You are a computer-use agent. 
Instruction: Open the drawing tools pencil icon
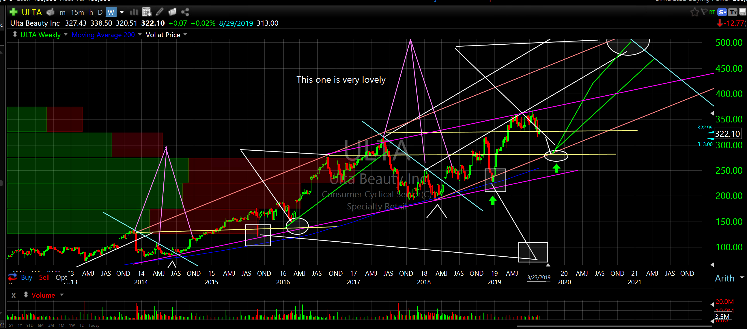click(160, 12)
